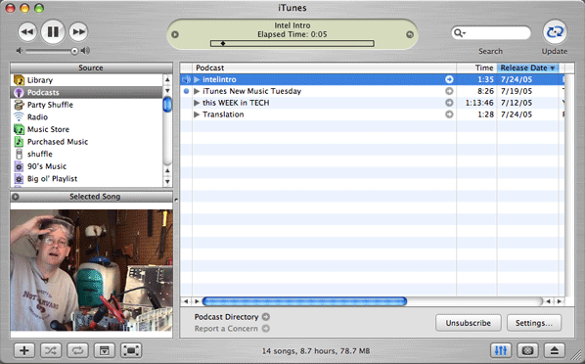585x364 pixels.
Task: Click the purple Podcasts icon
Action: click(19, 92)
